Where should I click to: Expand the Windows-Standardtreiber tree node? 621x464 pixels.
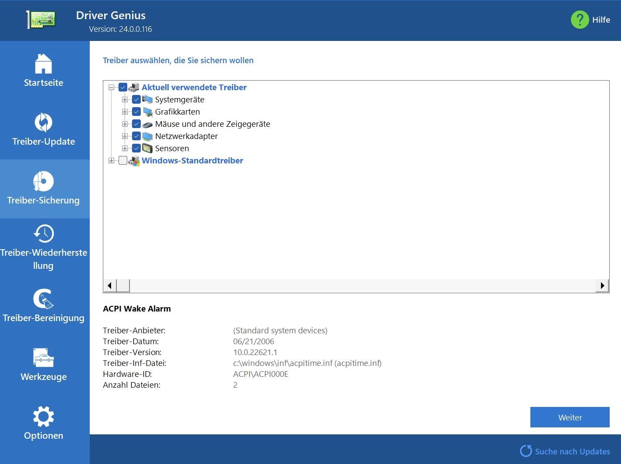pyautogui.click(x=112, y=161)
